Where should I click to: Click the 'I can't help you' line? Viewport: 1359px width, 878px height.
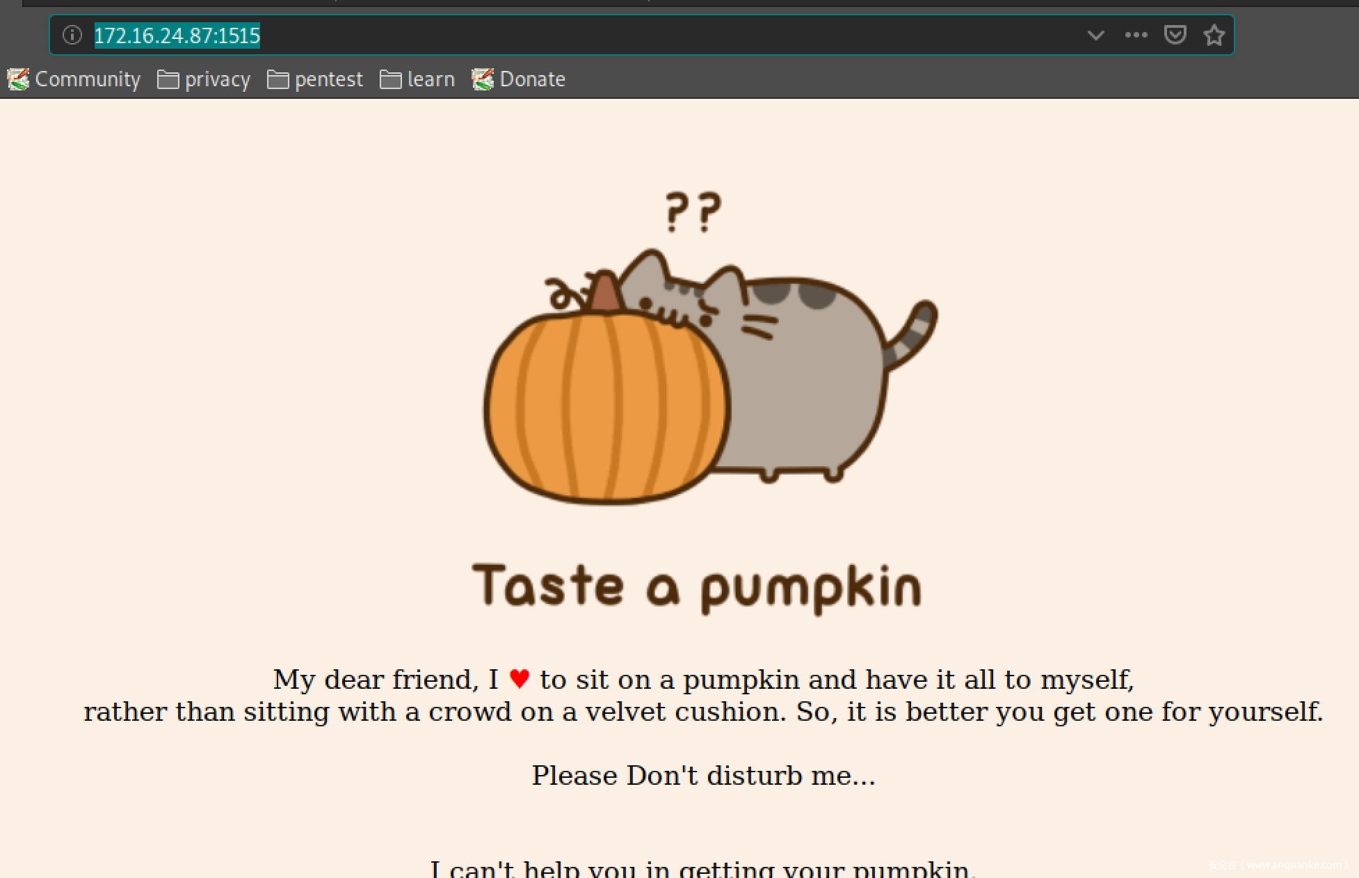point(703,868)
